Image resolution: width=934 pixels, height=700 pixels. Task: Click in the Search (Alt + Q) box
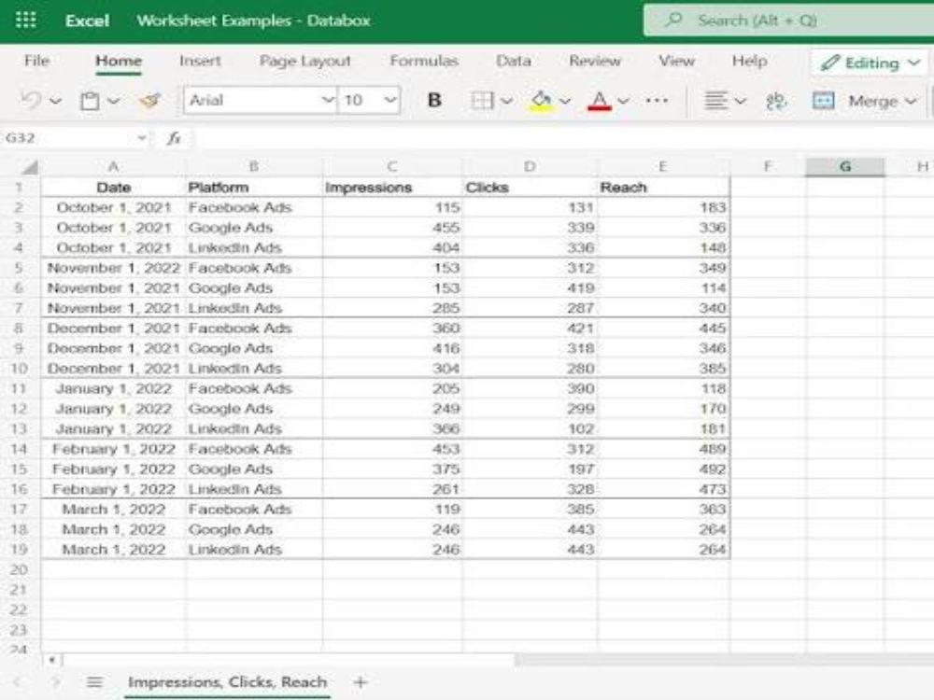click(x=788, y=21)
